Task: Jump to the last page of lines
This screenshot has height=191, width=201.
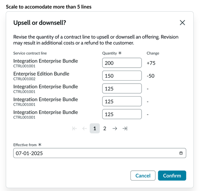Action: click(125, 128)
